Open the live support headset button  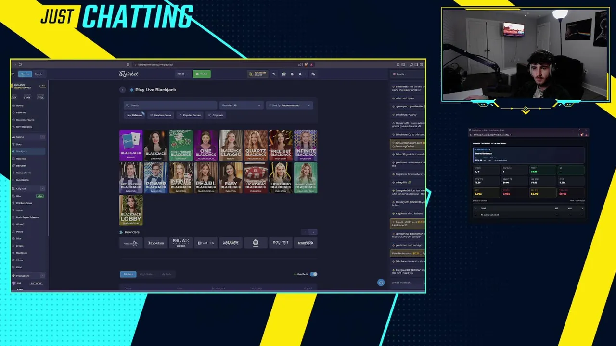coord(381,283)
